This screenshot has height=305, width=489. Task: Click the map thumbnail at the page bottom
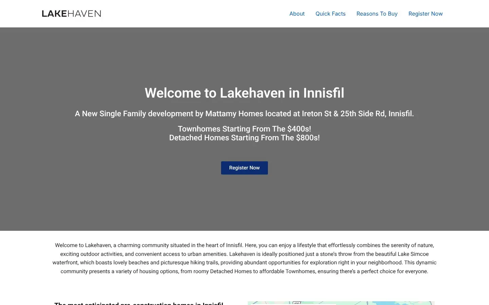coord(341,303)
